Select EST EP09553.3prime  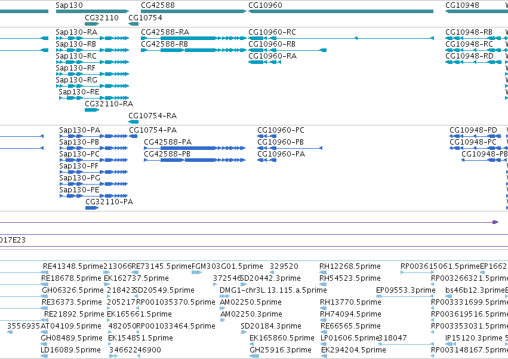click(405, 290)
